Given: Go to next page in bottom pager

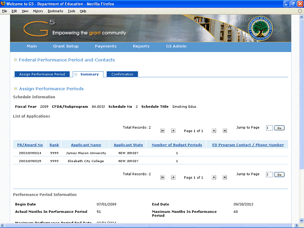Looking at the screenshot, I should point(214,177).
